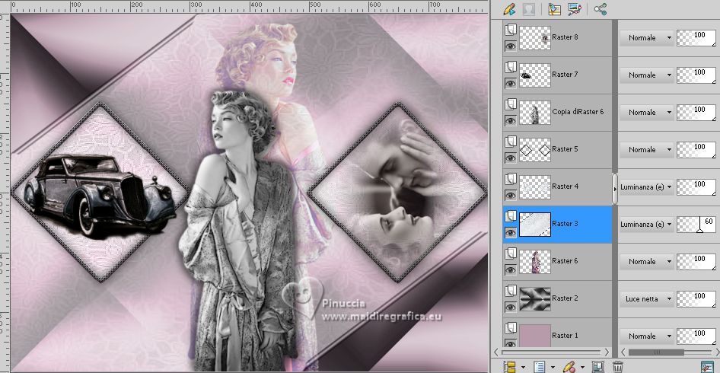Click the layer link icon on Raster 1
The height and width of the screenshot is (373, 720).
[x=510, y=328]
